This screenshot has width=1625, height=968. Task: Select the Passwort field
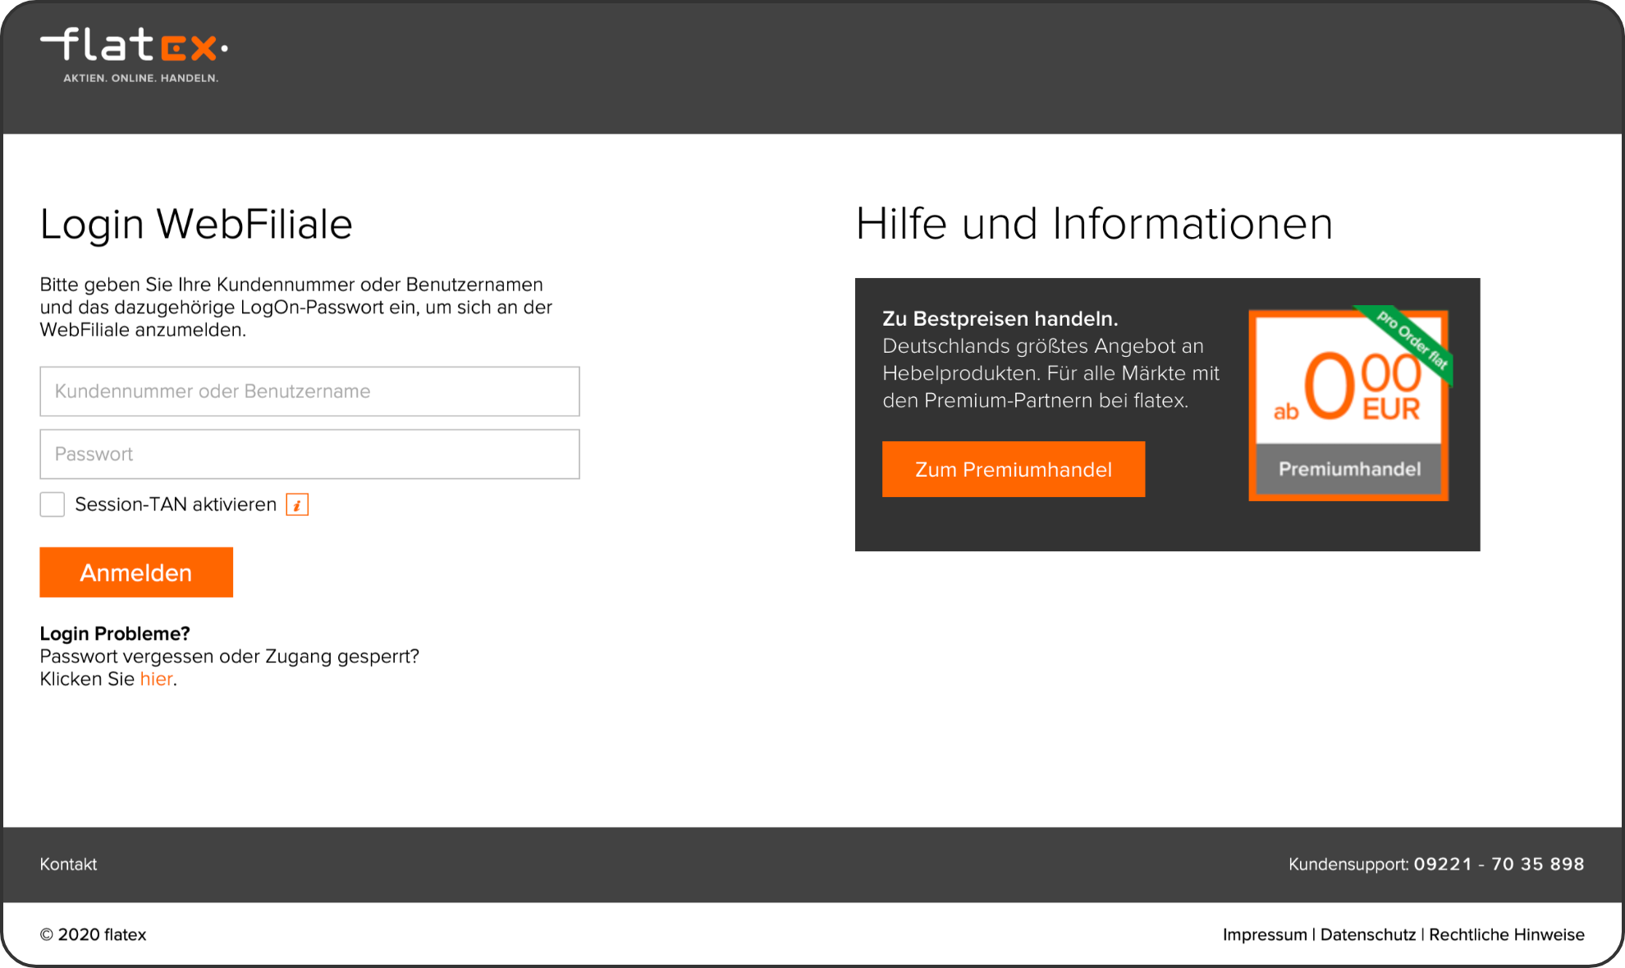click(x=309, y=454)
